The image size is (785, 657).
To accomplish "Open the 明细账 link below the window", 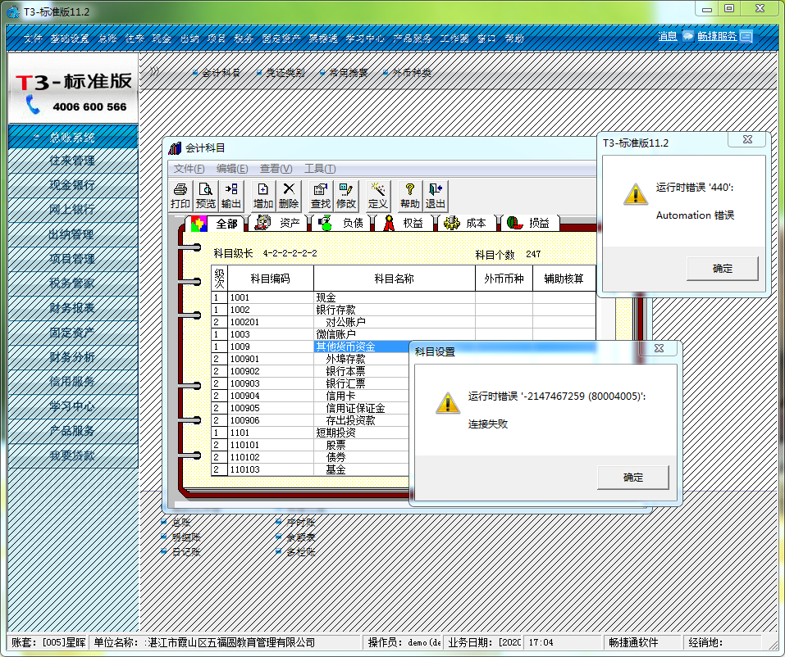I will pos(185,537).
